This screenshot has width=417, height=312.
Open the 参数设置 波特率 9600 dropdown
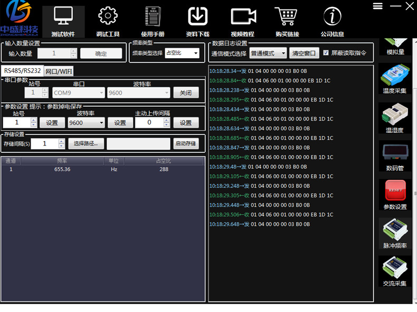[86, 123]
